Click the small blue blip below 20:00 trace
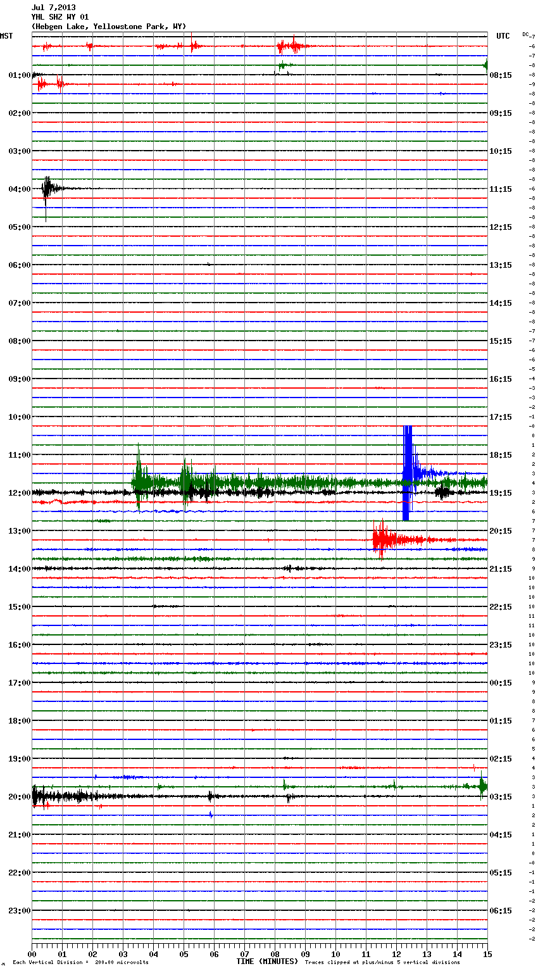The height and width of the screenshot is (971, 538). [211, 815]
